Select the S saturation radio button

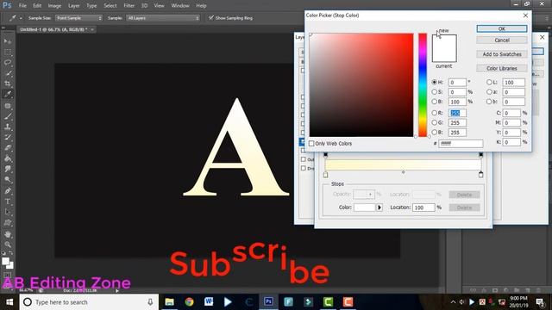[435, 92]
